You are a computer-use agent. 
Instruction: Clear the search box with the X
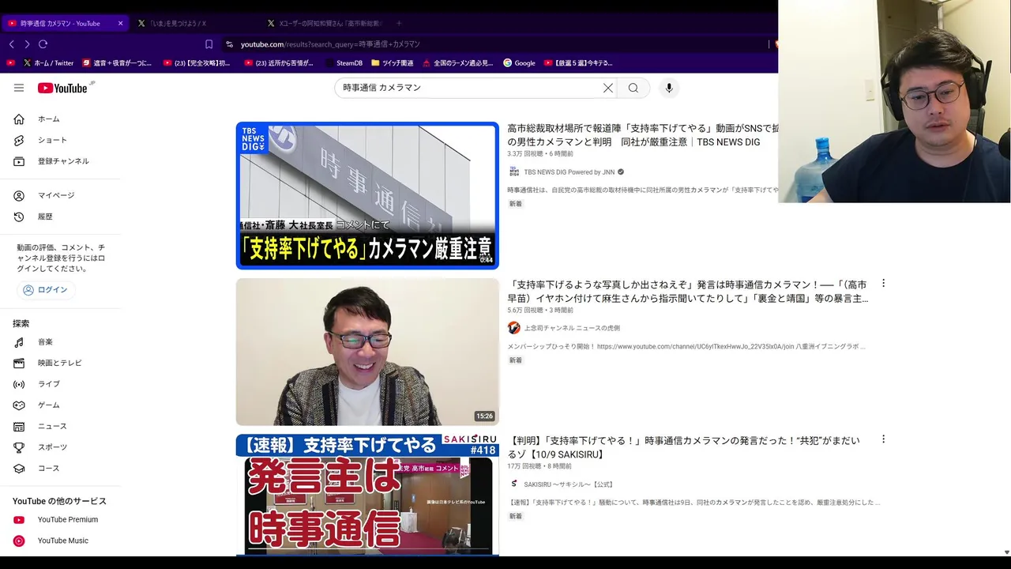click(608, 88)
